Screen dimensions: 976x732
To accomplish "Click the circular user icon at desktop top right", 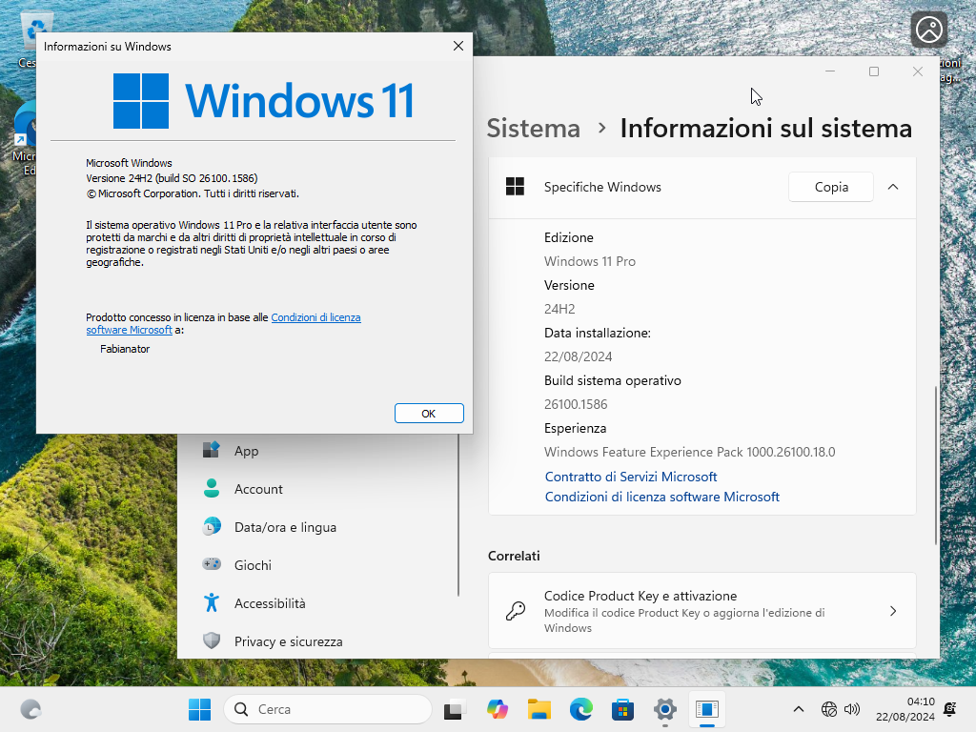I will (928, 30).
